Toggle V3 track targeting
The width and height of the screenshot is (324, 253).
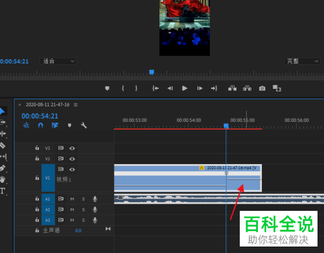click(47, 148)
